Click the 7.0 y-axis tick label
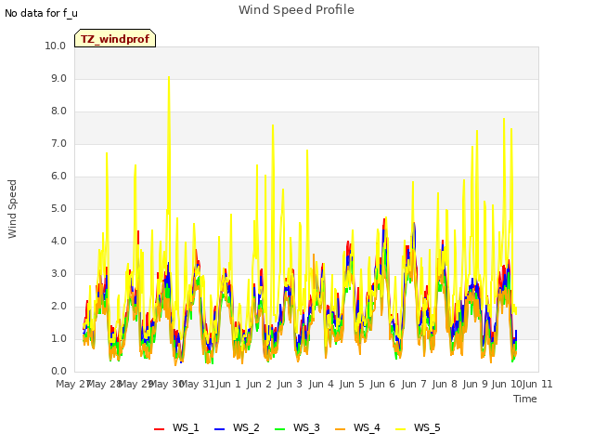The width and height of the screenshot is (594, 446). (x=58, y=144)
